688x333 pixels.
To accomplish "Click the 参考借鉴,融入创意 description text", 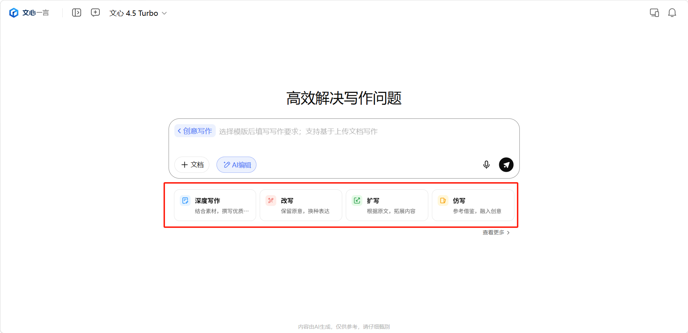I will pos(477,211).
